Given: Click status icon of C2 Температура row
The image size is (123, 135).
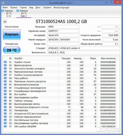Looking at the screenshot, I should [5, 110].
